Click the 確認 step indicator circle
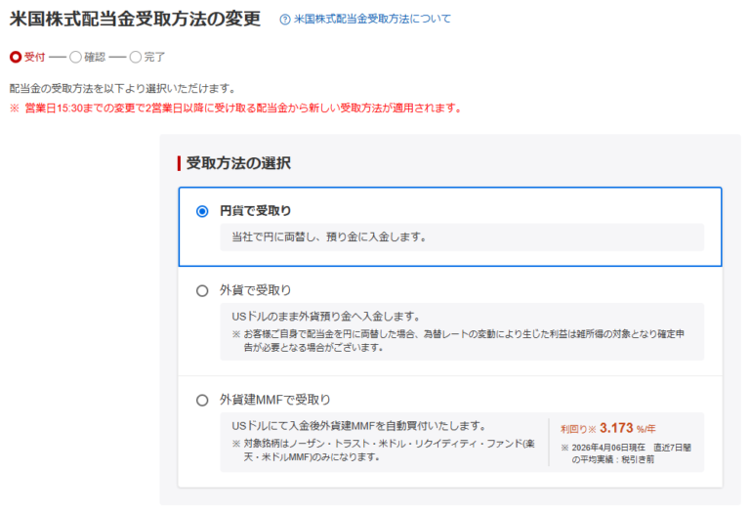This screenshot has height=515, width=750. click(75, 58)
